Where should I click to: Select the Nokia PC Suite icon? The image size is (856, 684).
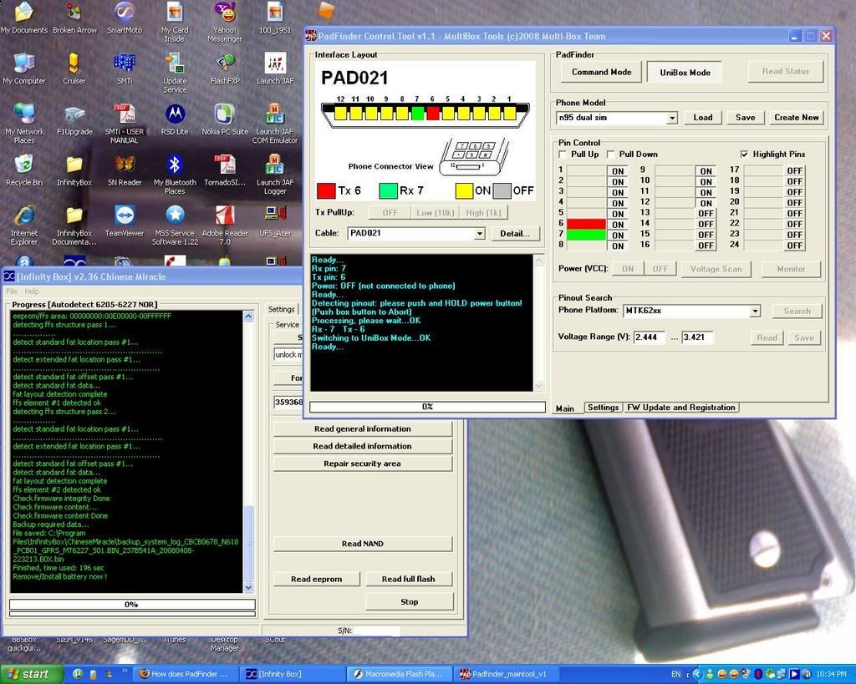(225, 119)
